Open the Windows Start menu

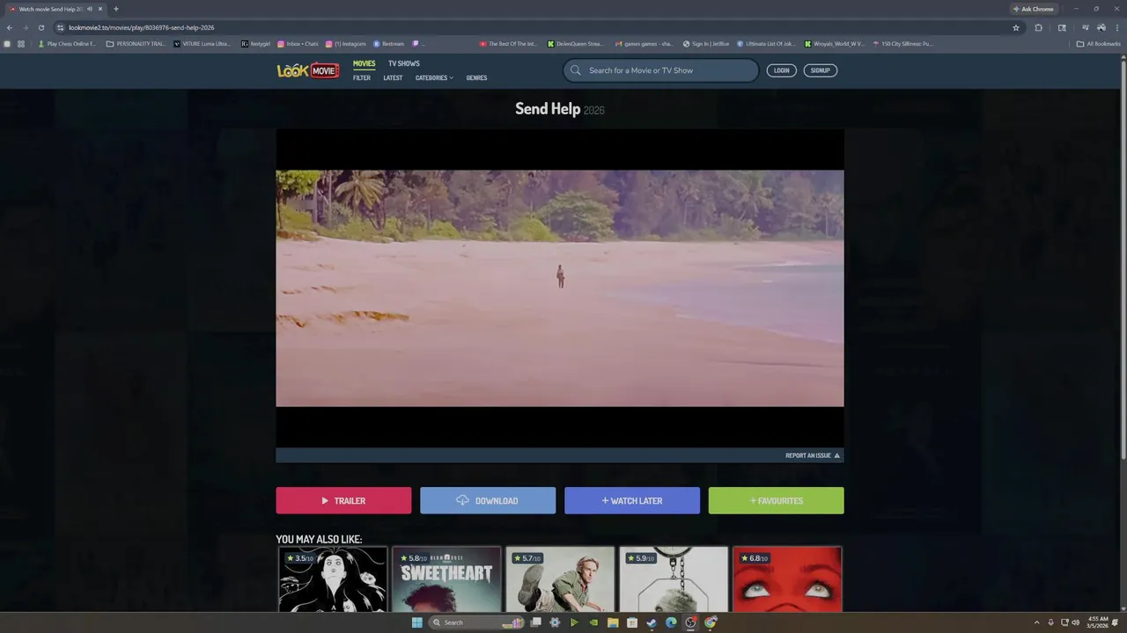click(x=416, y=622)
